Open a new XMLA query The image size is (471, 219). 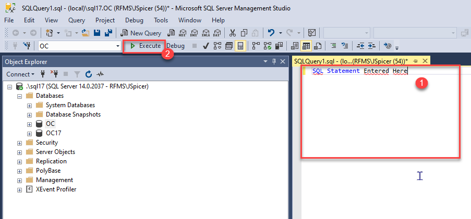(x=206, y=33)
